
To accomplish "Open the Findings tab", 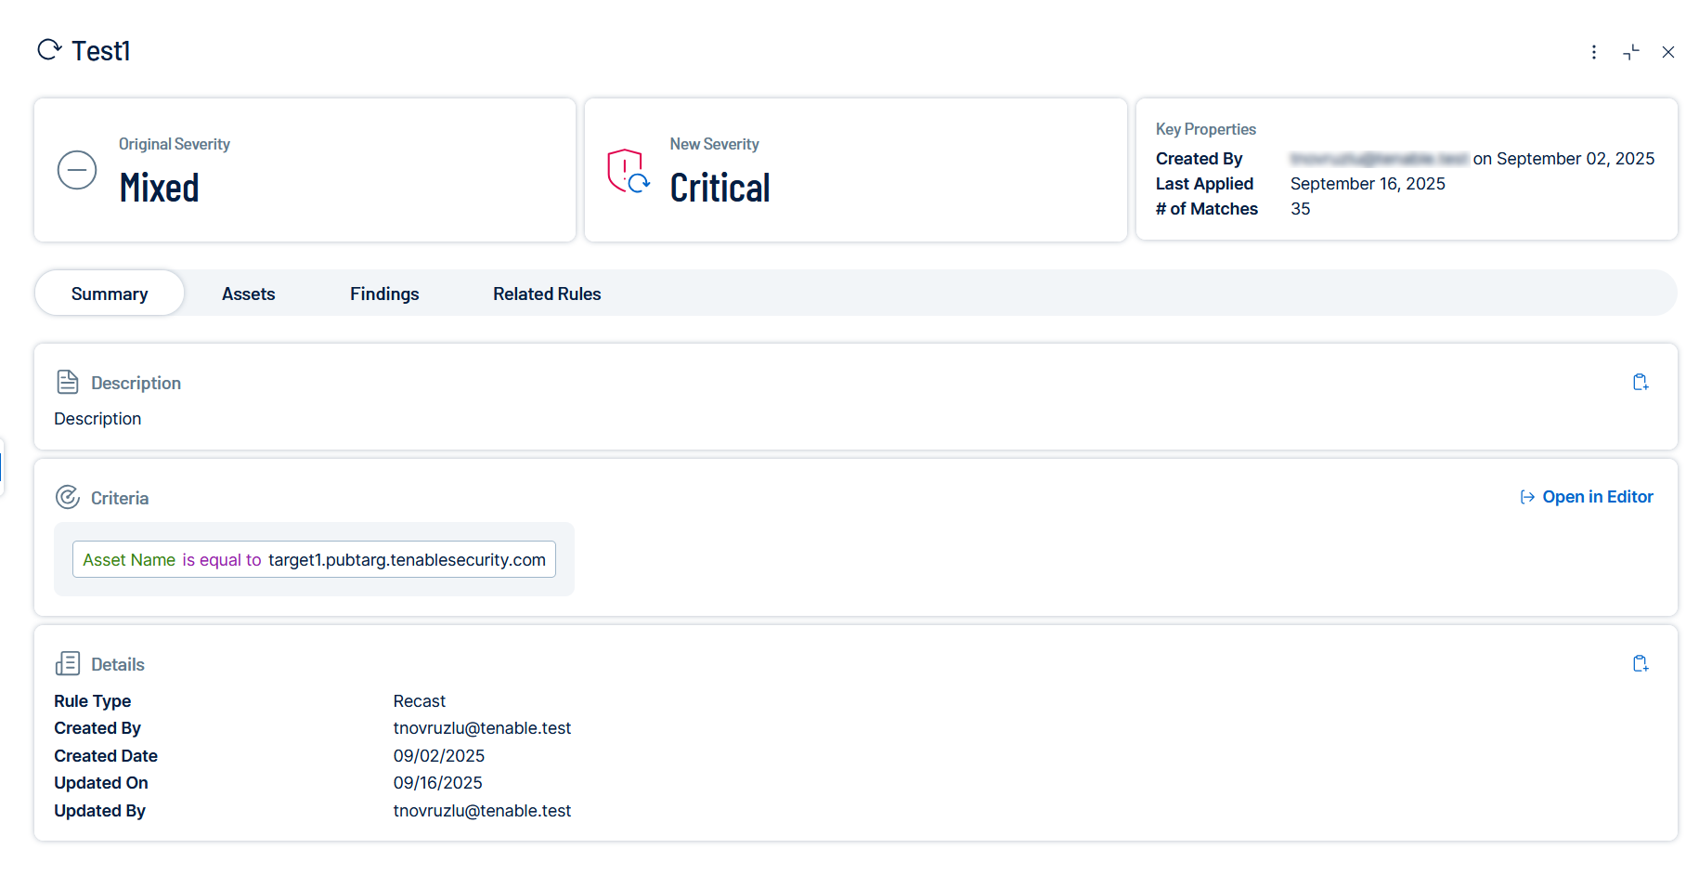I will tap(384, 294).
